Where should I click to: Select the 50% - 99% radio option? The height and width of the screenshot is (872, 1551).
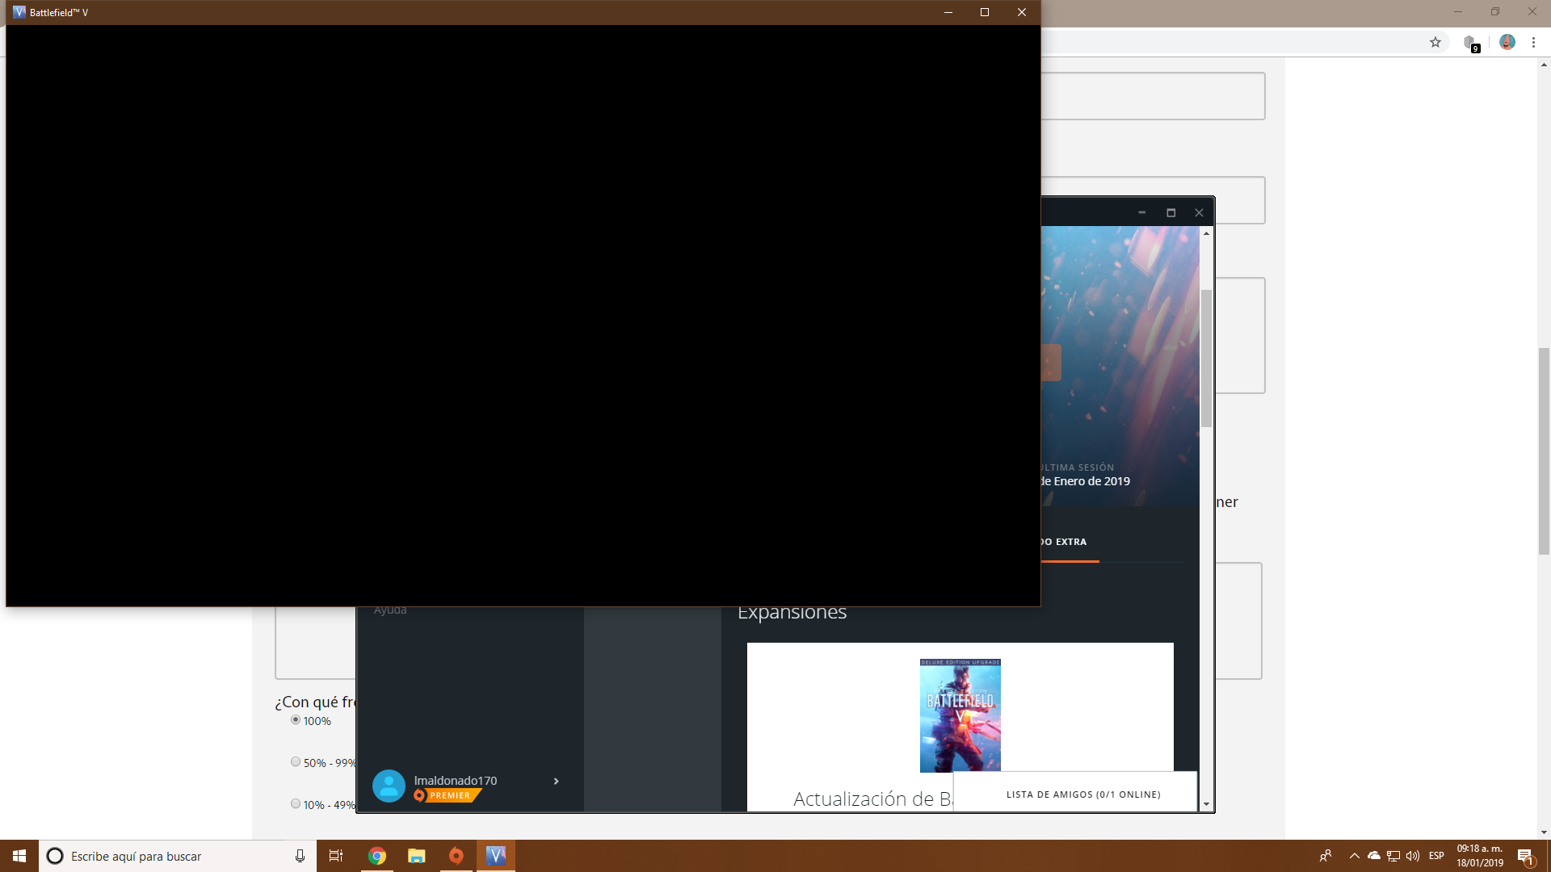[296, 762]
